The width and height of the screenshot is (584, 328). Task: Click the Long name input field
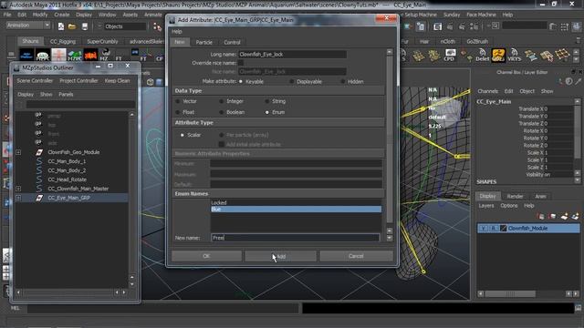[x=292, y=55]
